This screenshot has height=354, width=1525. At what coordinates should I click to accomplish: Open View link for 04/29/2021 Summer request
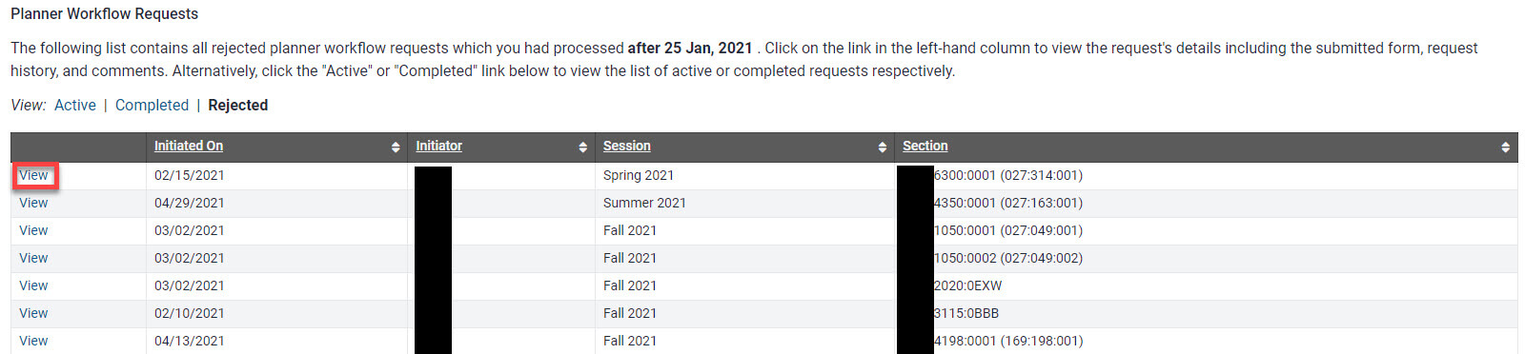coord(33,203)
